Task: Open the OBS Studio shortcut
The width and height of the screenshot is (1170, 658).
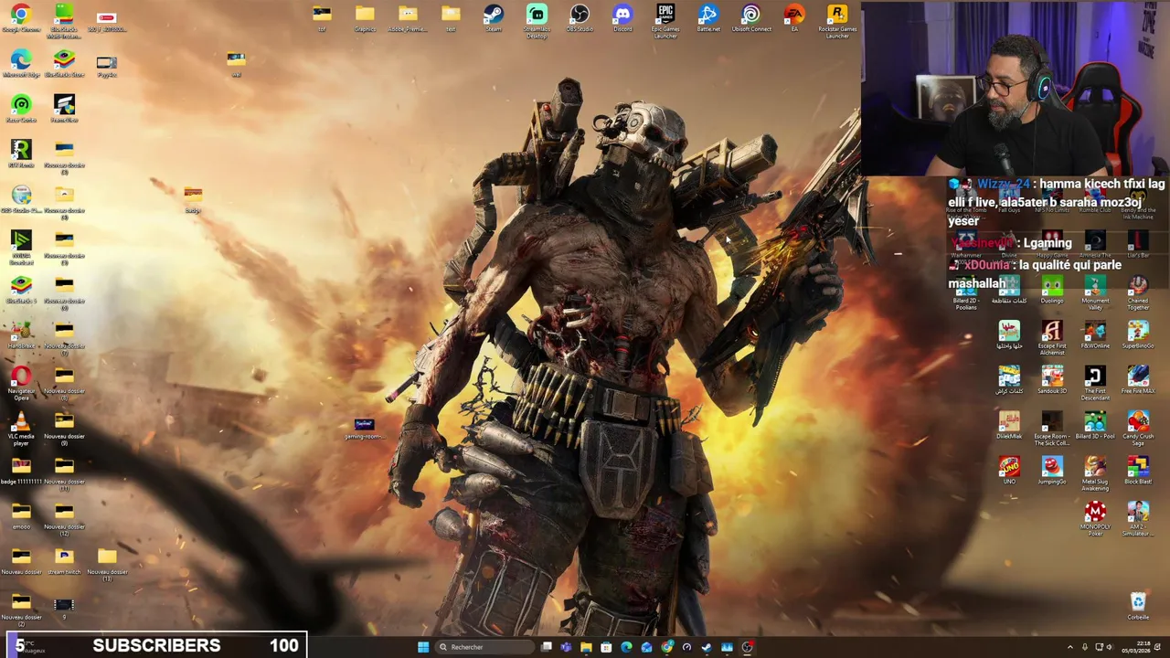Action: pyautogui.click(x=580, y=18)
